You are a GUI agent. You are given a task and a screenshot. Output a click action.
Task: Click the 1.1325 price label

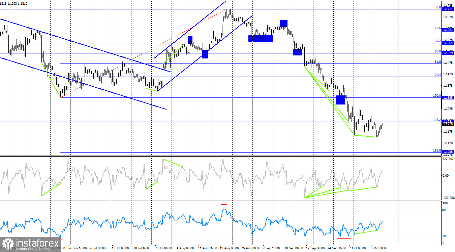click(x=448, y=97)
